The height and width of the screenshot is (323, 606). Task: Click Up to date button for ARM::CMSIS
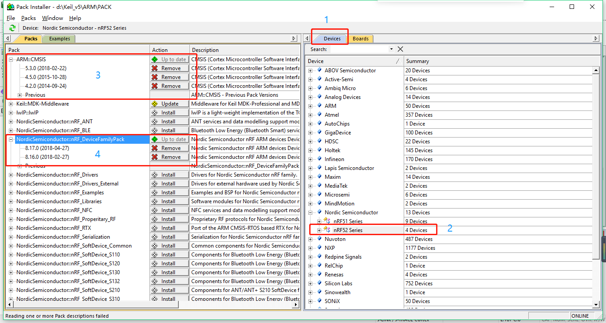pyautogui.click(x=169, y=59)
